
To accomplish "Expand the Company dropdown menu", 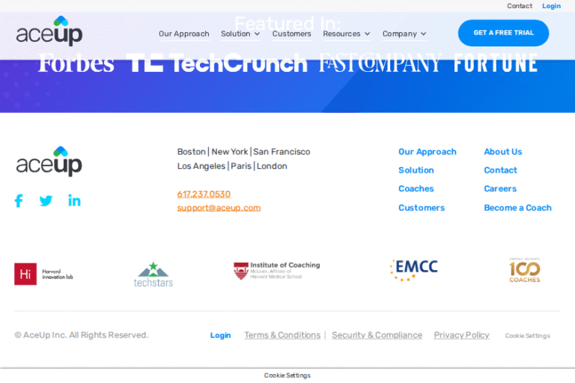I will point(404,34).
